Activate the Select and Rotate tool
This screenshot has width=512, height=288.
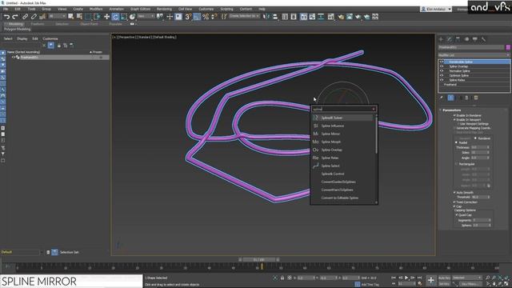coord(115,17)
